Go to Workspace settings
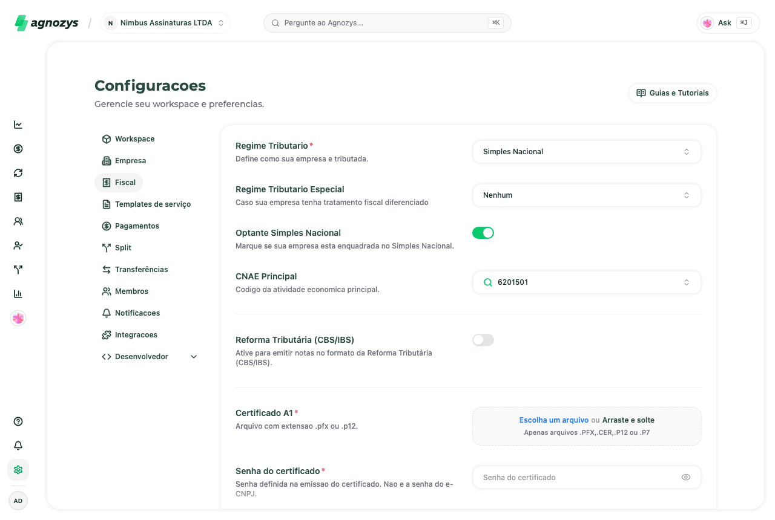 (x=128, y=139)
